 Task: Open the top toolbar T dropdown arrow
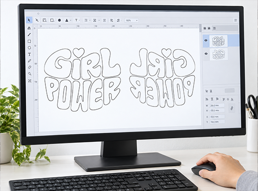pyautogui.click(x=79, y=21)
